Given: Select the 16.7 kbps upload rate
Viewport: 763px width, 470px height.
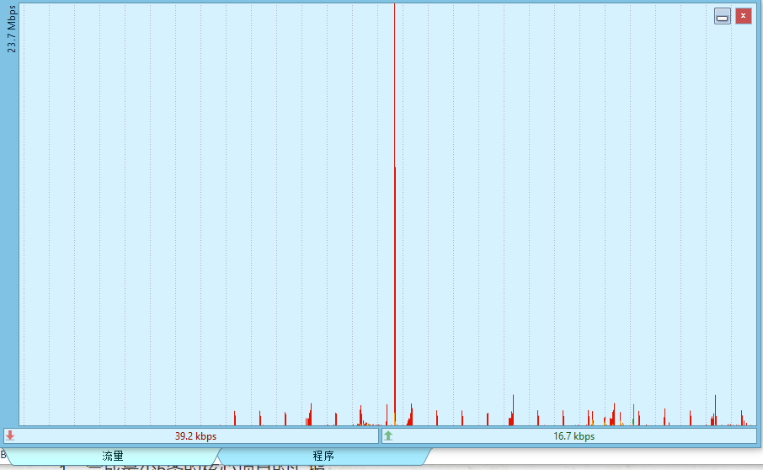Looking at the screenshot, I should coord(574,436).
